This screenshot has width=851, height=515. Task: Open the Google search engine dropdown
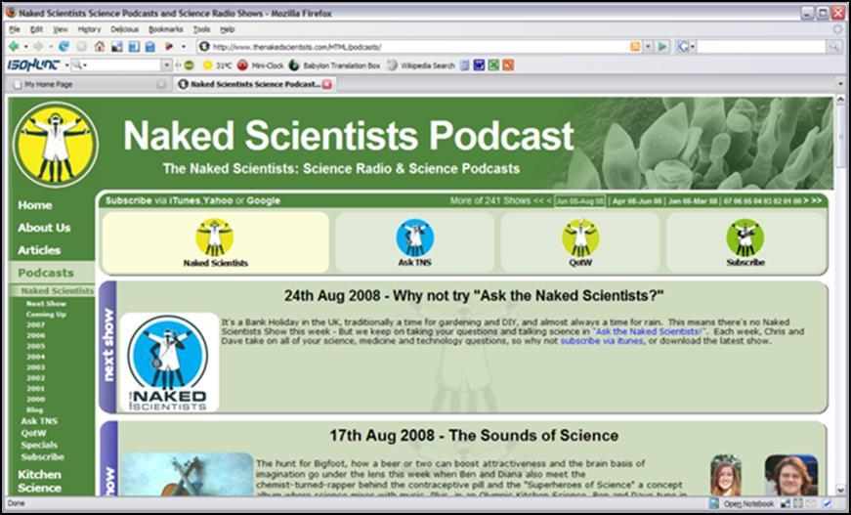[693, 47]
